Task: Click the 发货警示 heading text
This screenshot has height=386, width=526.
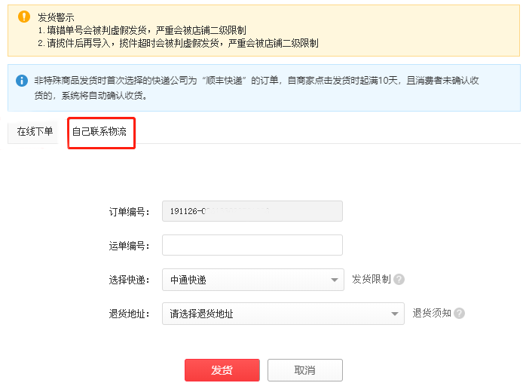Action: (56, 17)
